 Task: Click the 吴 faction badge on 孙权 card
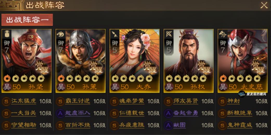pos(169,87)
